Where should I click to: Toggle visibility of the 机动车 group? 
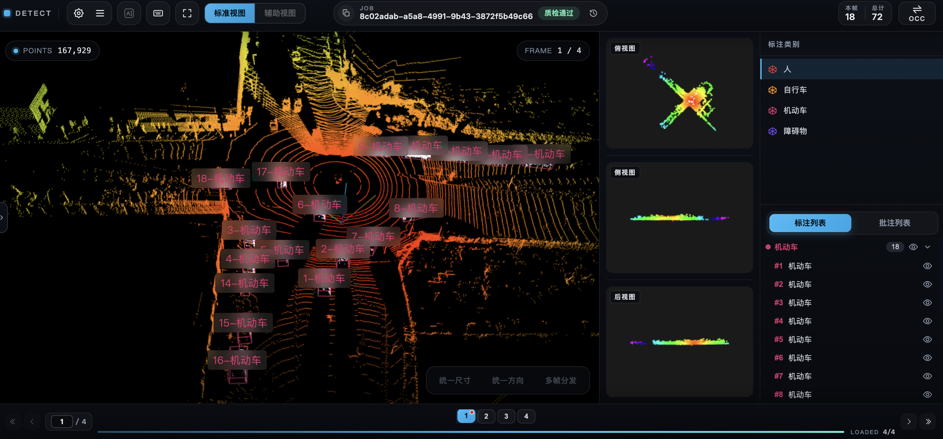pyautogui.click(x=913, y=247)
